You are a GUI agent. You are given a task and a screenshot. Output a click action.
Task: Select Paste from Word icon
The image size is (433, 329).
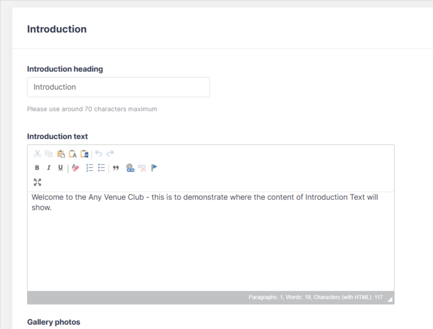84,154
